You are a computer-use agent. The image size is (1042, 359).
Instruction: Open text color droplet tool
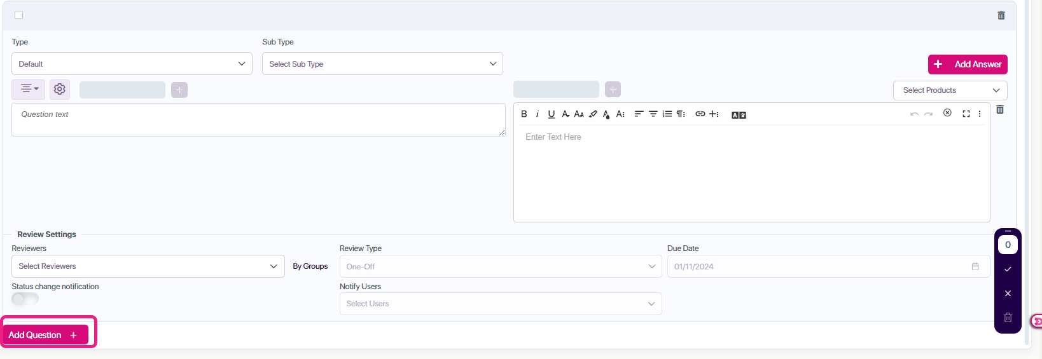[x=606, y=114]
